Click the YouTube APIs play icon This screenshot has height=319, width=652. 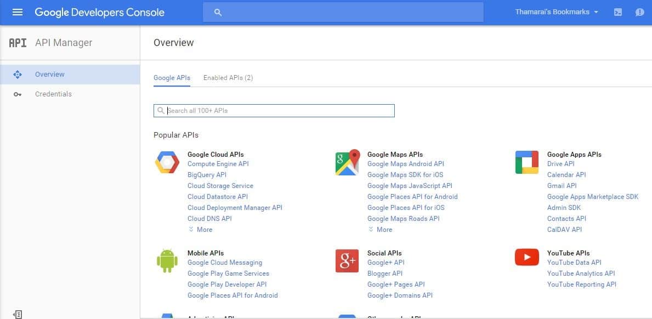click(527, 257)
